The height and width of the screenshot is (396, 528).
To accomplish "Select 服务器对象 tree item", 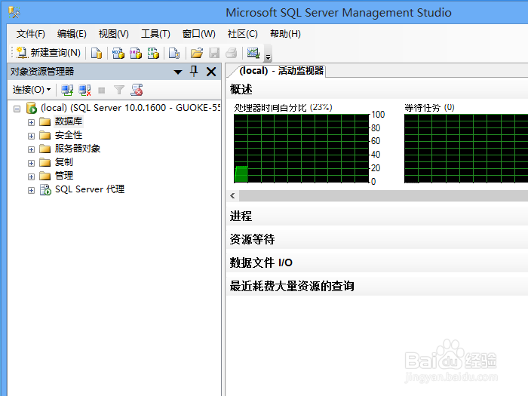I will coord(78,149).
